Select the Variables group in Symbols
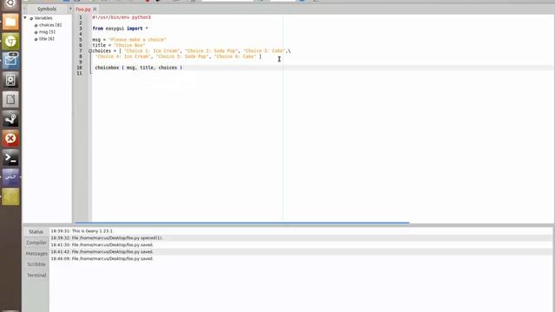Viewport: 555px width, 312px height. click(x=43, y=18)
